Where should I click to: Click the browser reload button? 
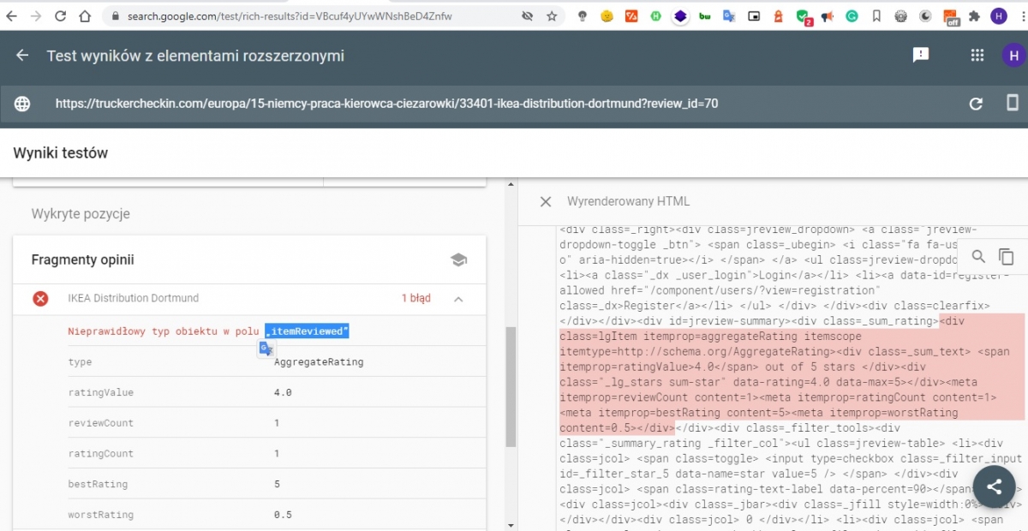(60, 16)
